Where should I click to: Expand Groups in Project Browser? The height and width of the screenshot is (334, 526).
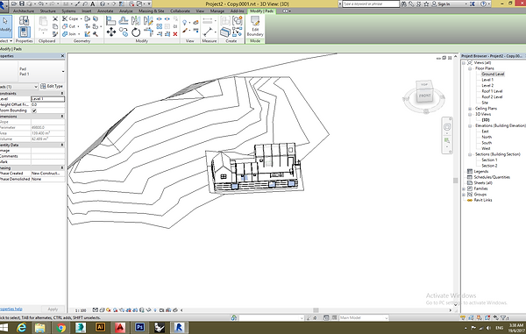click(x=464, y=195)
